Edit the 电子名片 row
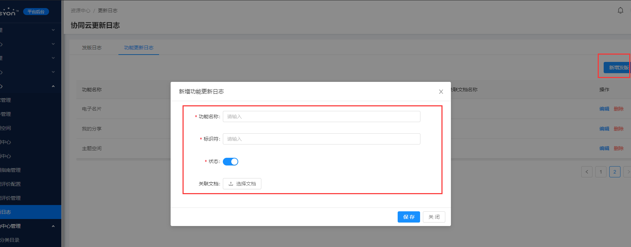Screen dimensions: 631x247 (604, 109)
